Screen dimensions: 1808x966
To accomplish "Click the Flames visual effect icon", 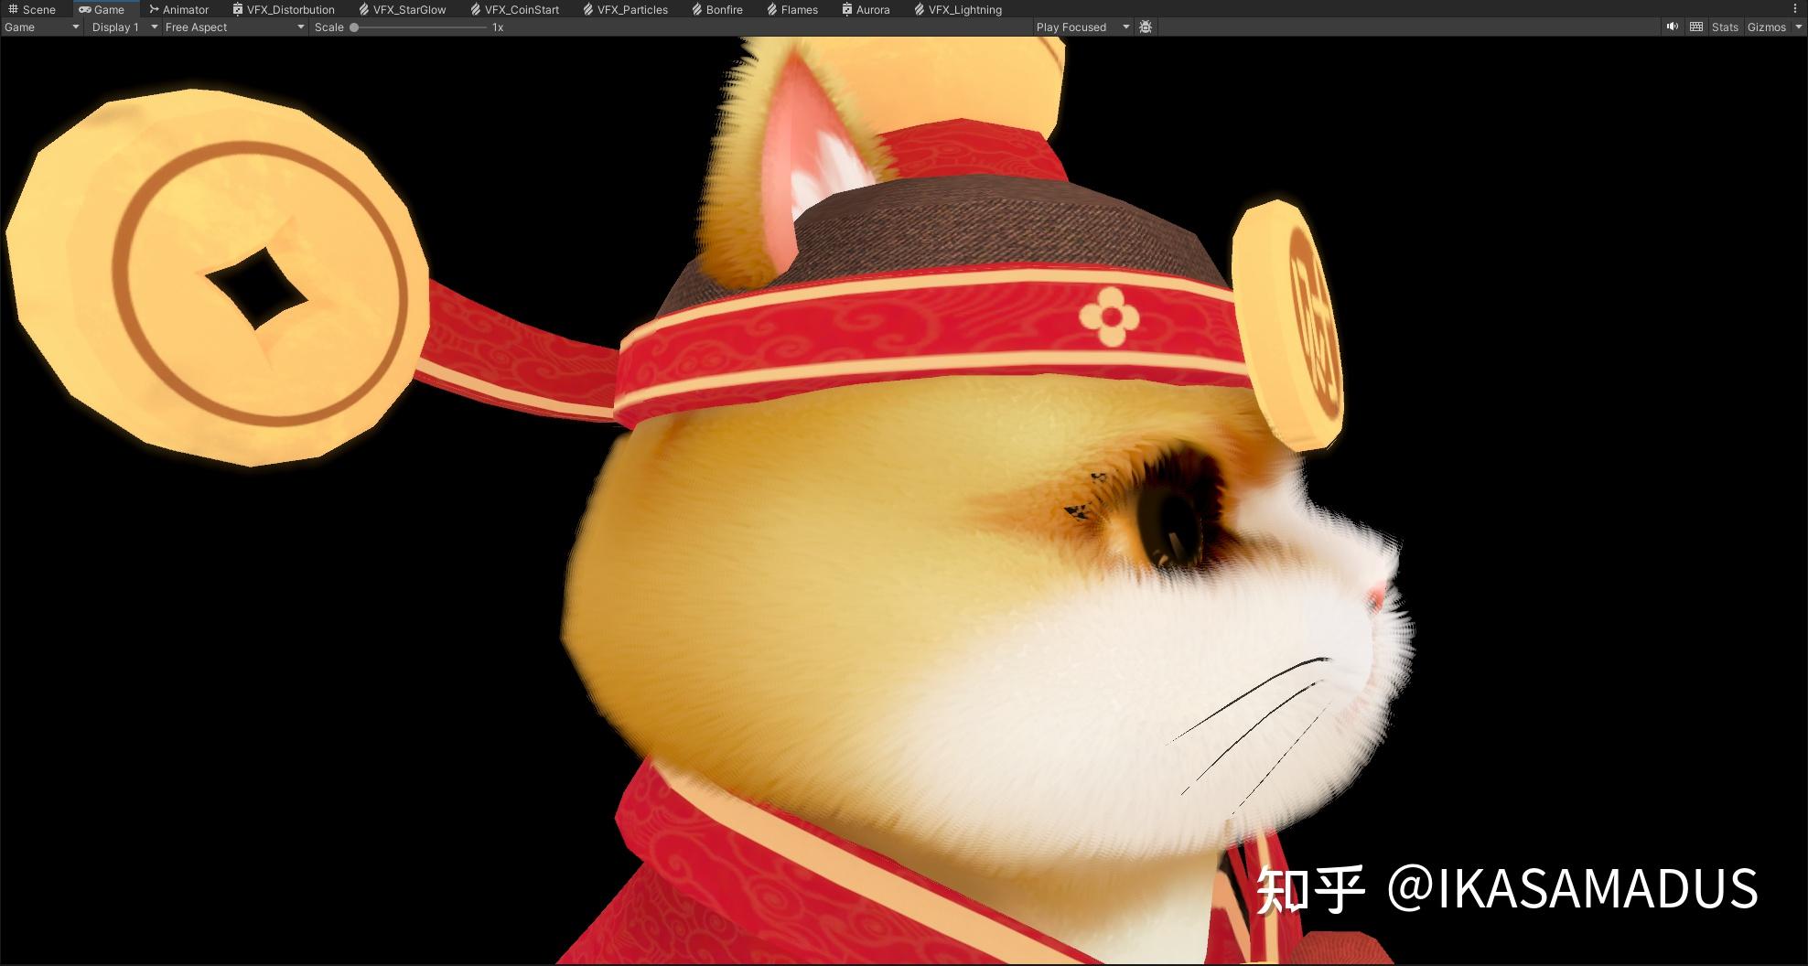I will click(x=771, y=9).
